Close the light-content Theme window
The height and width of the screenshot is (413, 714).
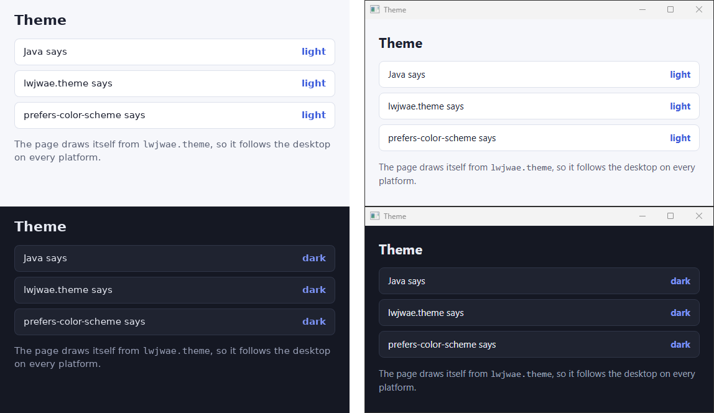click(x=699, y=9)
